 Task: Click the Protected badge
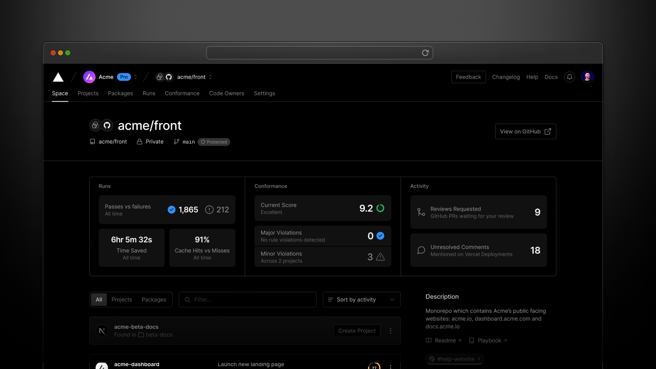coord(214,142)
